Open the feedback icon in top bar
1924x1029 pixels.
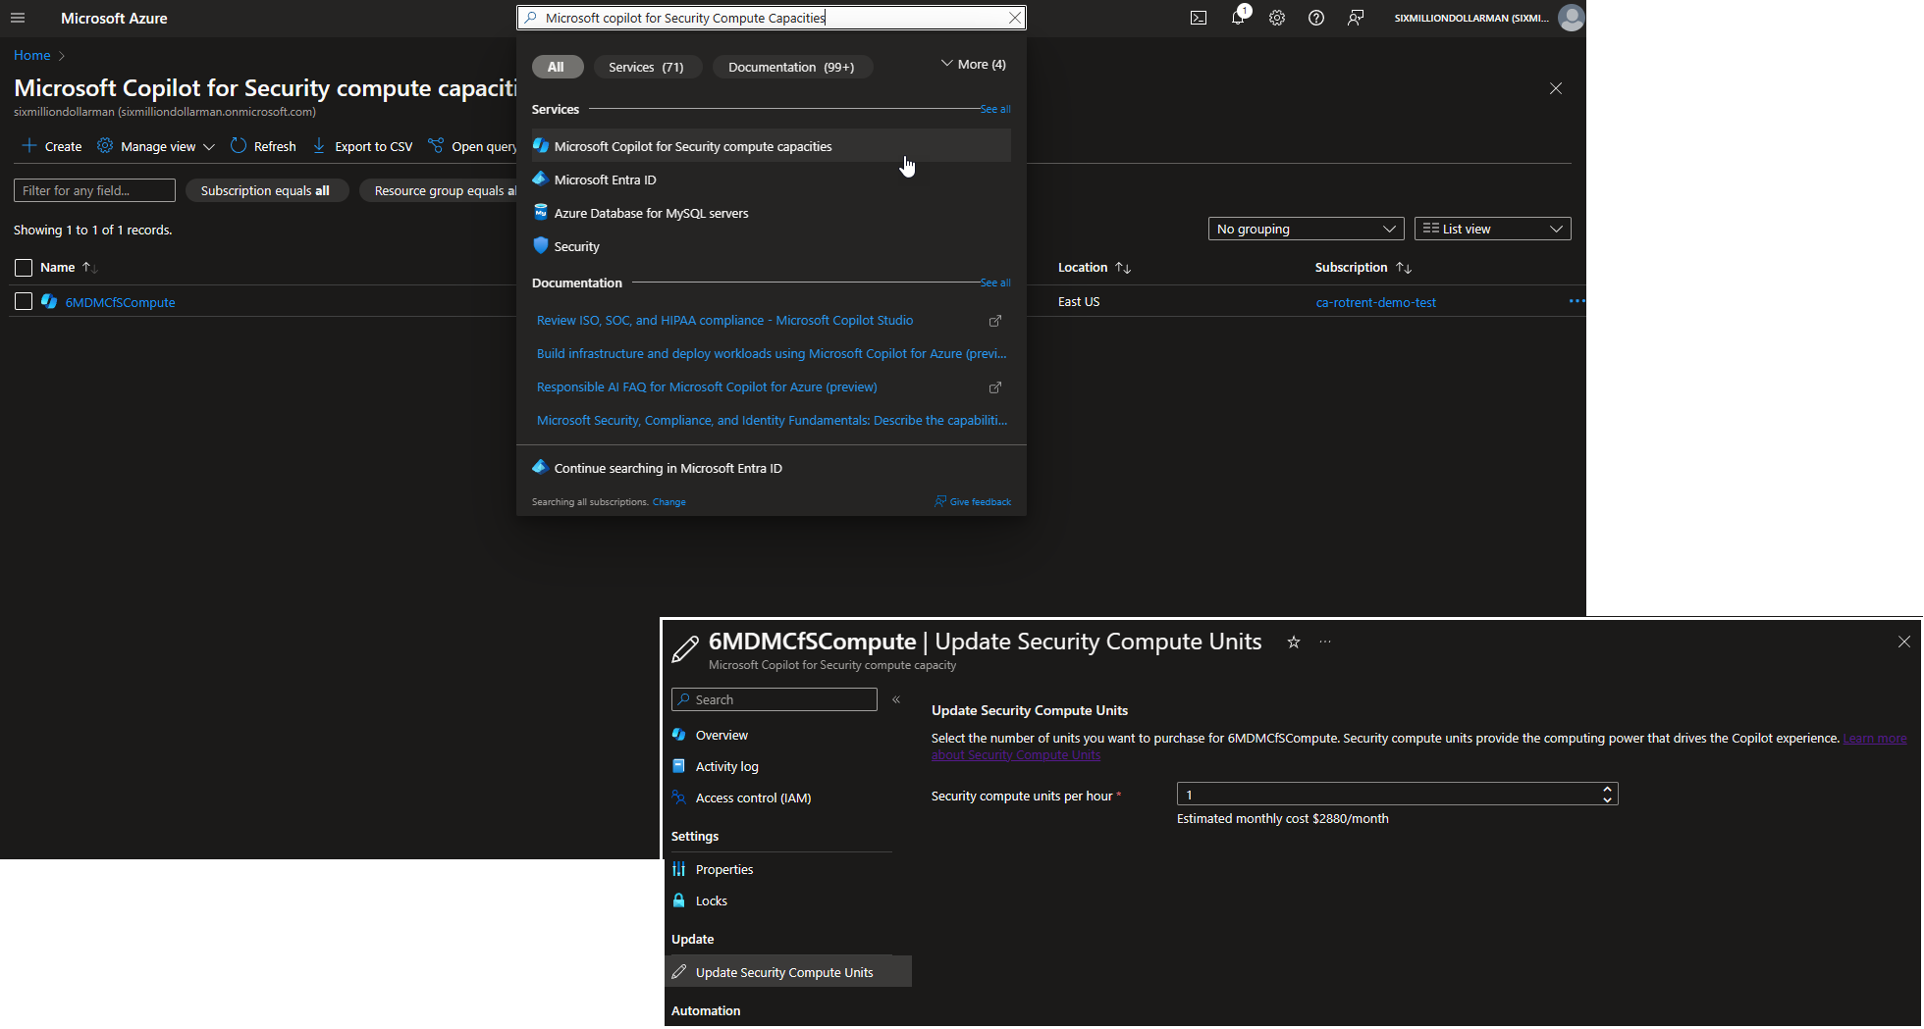[1356, 18]
